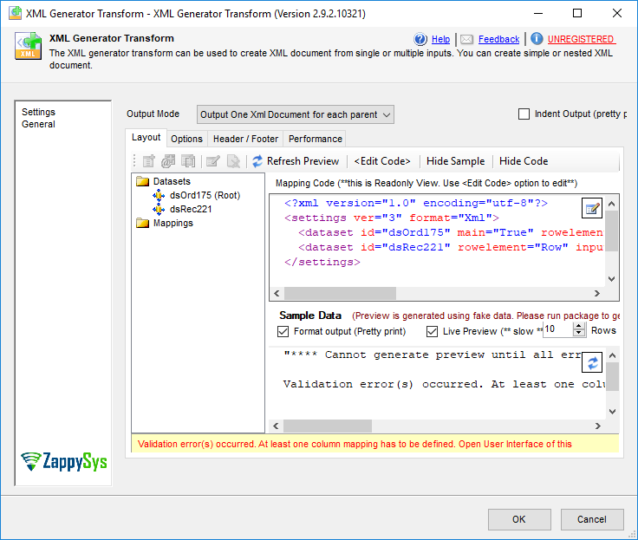Click the add attribute (@) toolbar icon
This screenshot has width=638, height=540.
[168, 161]
